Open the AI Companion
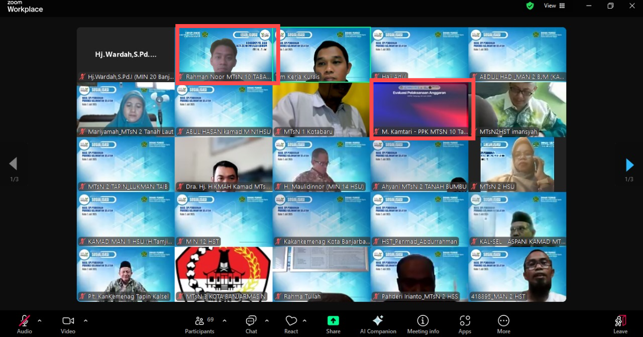Viewport: 643px width, 337px height. [378, 321]
